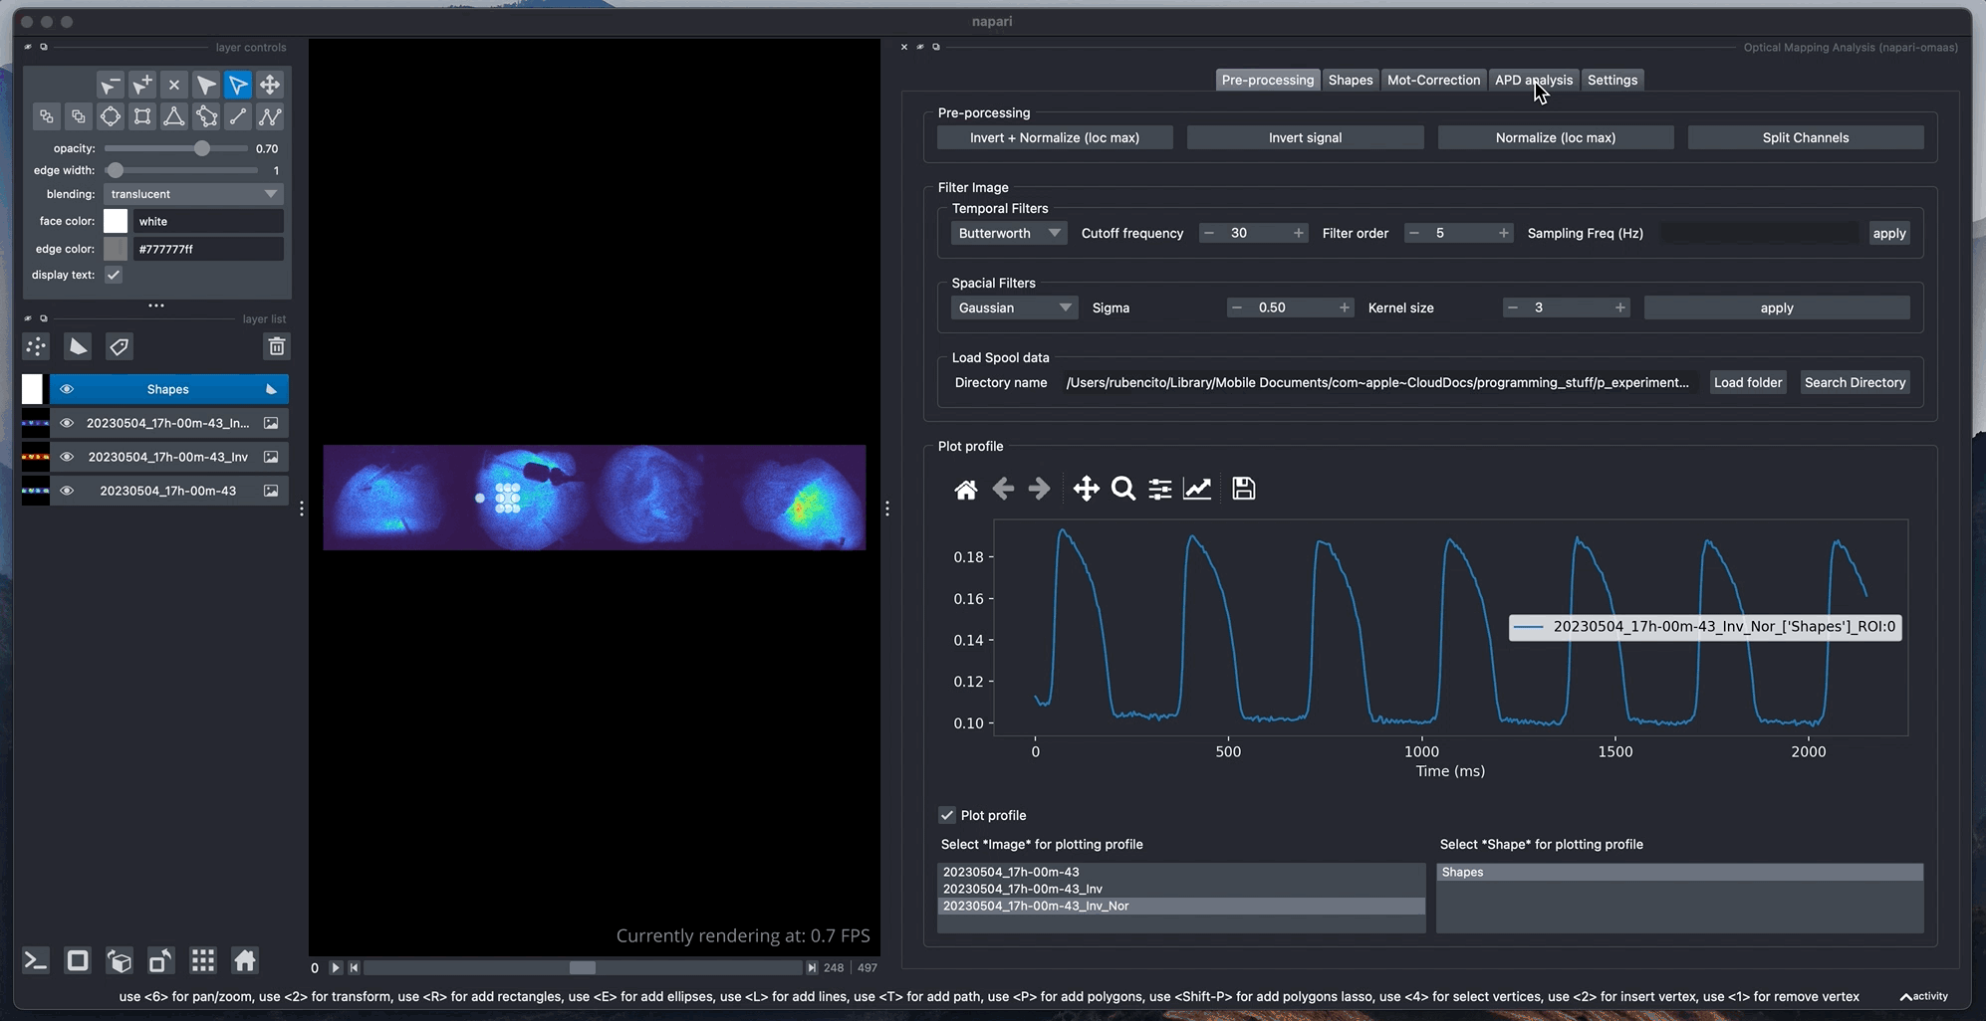The height and width of the screenshot is (1021, 1986).
Task: Increase the cutoff frequency value
Action: pos(1298,233)
